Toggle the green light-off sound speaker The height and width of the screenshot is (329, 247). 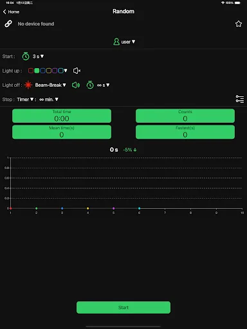coord(76,85)
